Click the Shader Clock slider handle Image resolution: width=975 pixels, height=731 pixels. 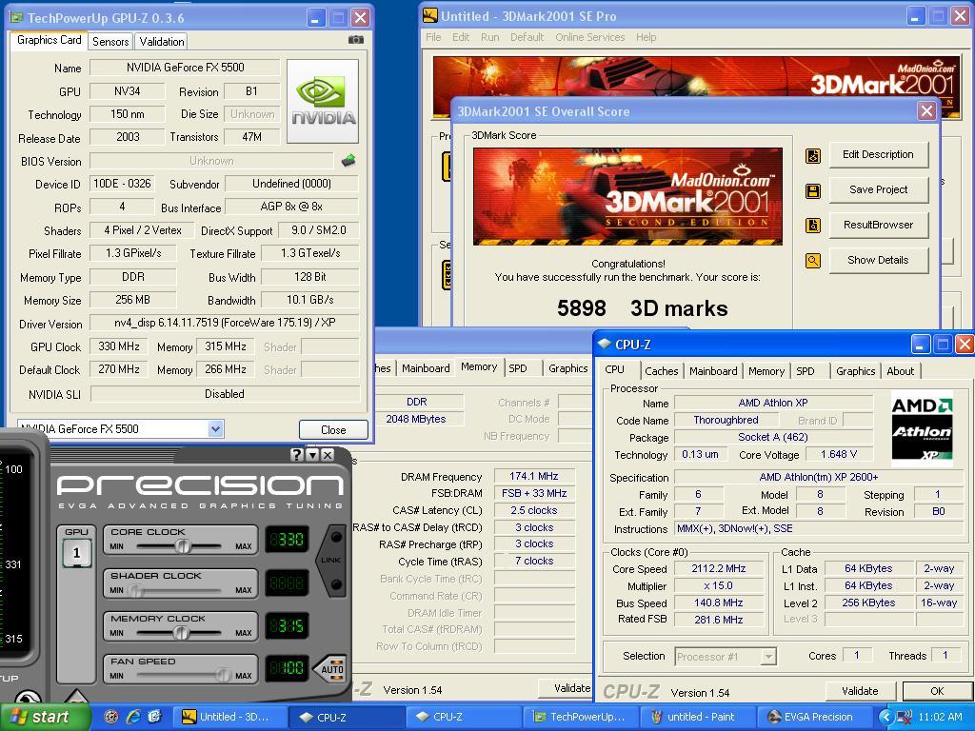(x=134, y=590)
